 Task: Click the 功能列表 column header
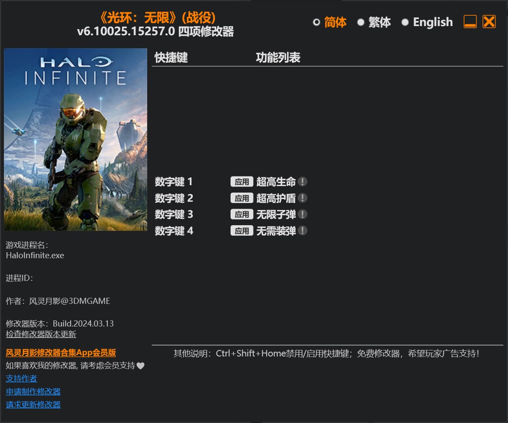[278, 57]
